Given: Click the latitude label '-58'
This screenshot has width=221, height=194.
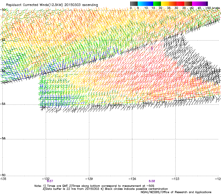Looking at the screenshot, I should point(3,138).
